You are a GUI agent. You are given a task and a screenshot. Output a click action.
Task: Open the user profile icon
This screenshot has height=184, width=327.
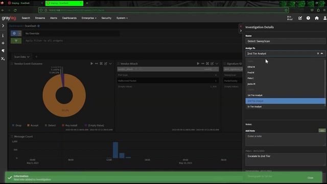(x=325, y=18)
